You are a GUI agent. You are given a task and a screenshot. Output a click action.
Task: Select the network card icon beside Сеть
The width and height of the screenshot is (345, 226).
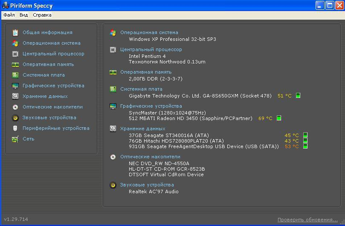point(15,139)
